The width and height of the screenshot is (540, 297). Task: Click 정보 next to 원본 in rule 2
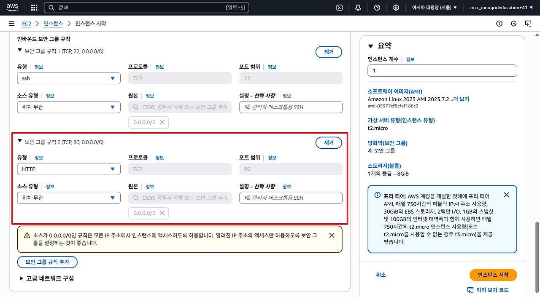pos(150,186)
